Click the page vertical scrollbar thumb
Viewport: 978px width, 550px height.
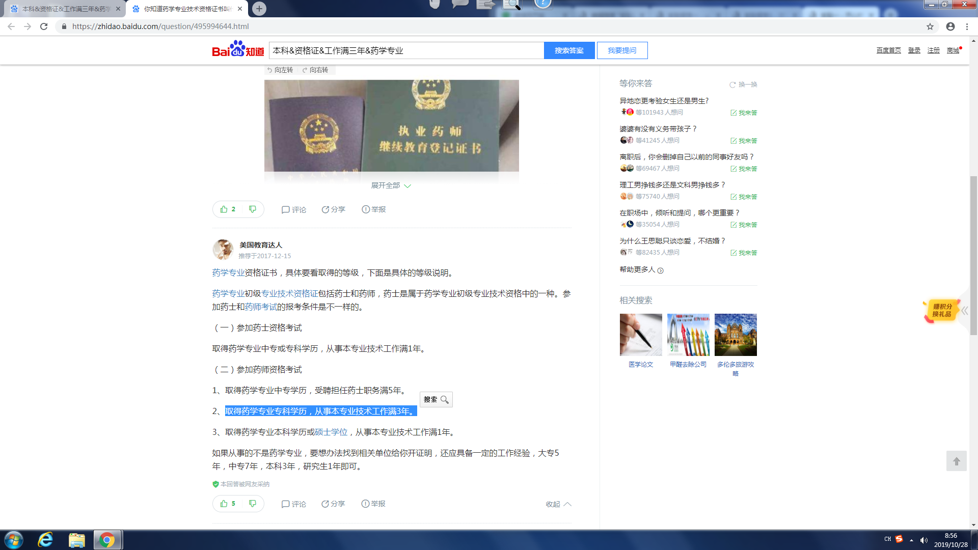[973, 255]
